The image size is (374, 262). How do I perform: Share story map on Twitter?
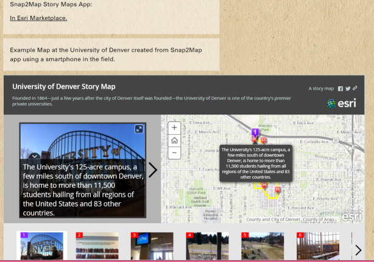[x=348, y=89]
